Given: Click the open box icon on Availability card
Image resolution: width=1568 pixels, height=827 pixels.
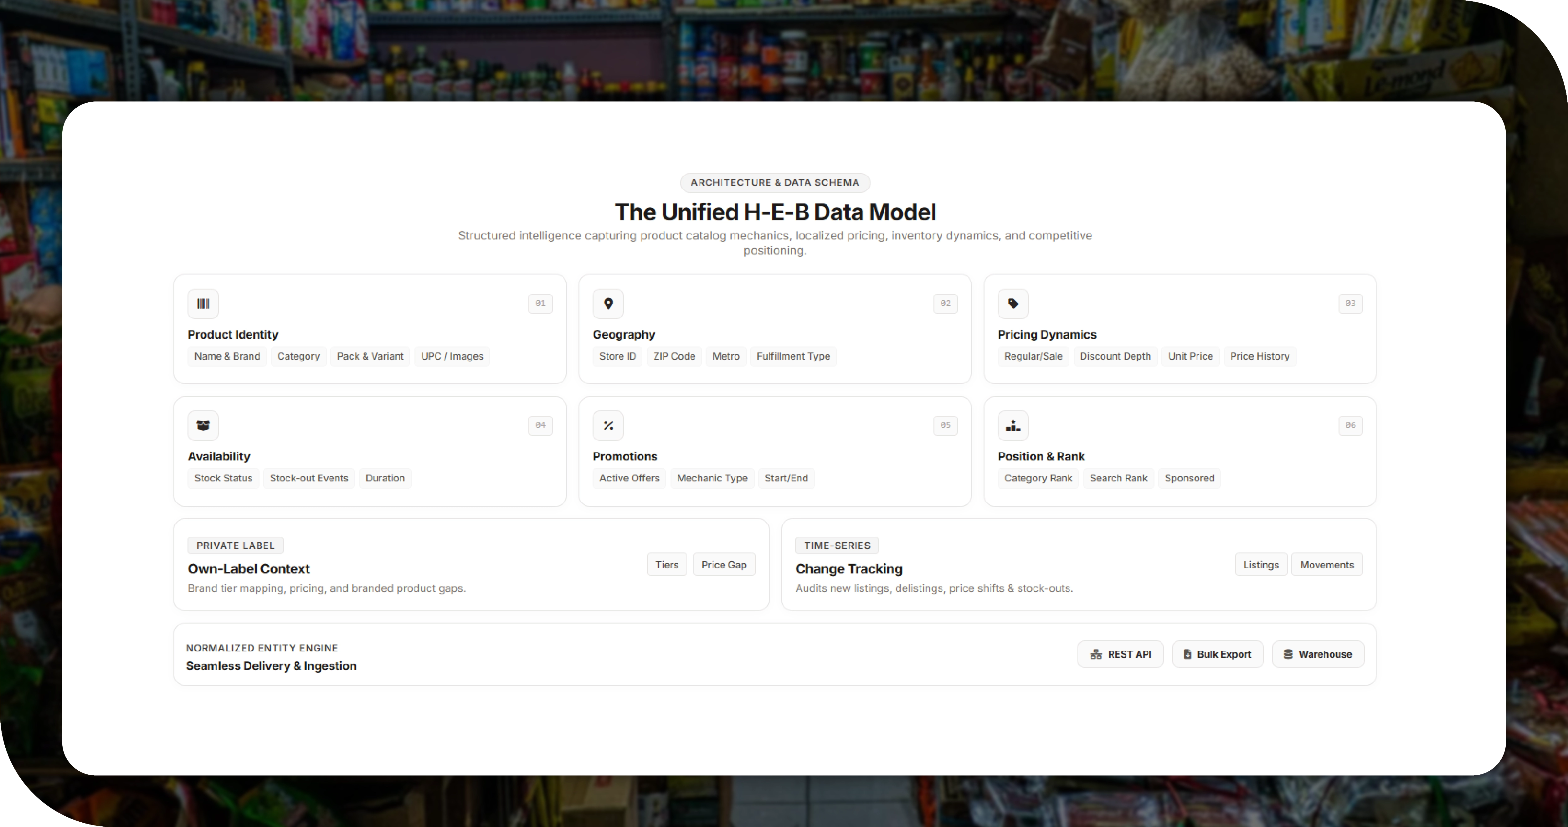Looking at the screenshot, I should [203, 425].
